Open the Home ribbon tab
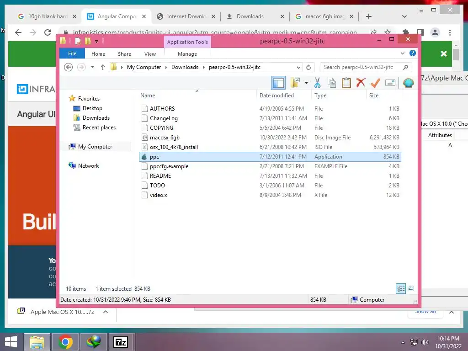The width and height of the screenshot is (468, 351). (98, 54)
